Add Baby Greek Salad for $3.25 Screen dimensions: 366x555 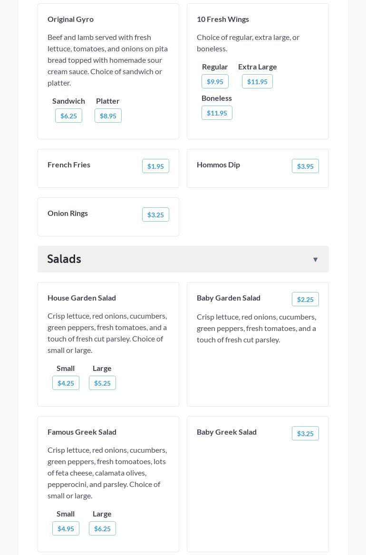[x=305, y=433]
